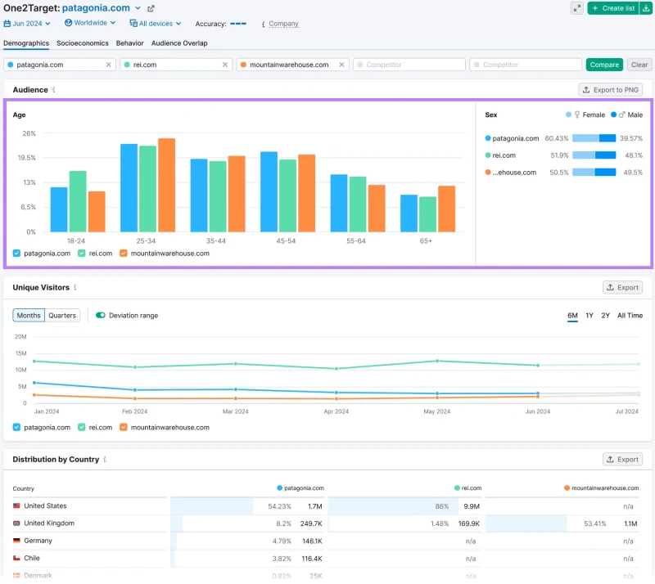
Task: Open the Worldwide location dropdown
Action: pos(90,23)
